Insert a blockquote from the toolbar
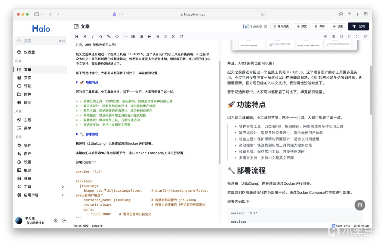This screenshot has height=245, width=385. click(x=101, y=37)
